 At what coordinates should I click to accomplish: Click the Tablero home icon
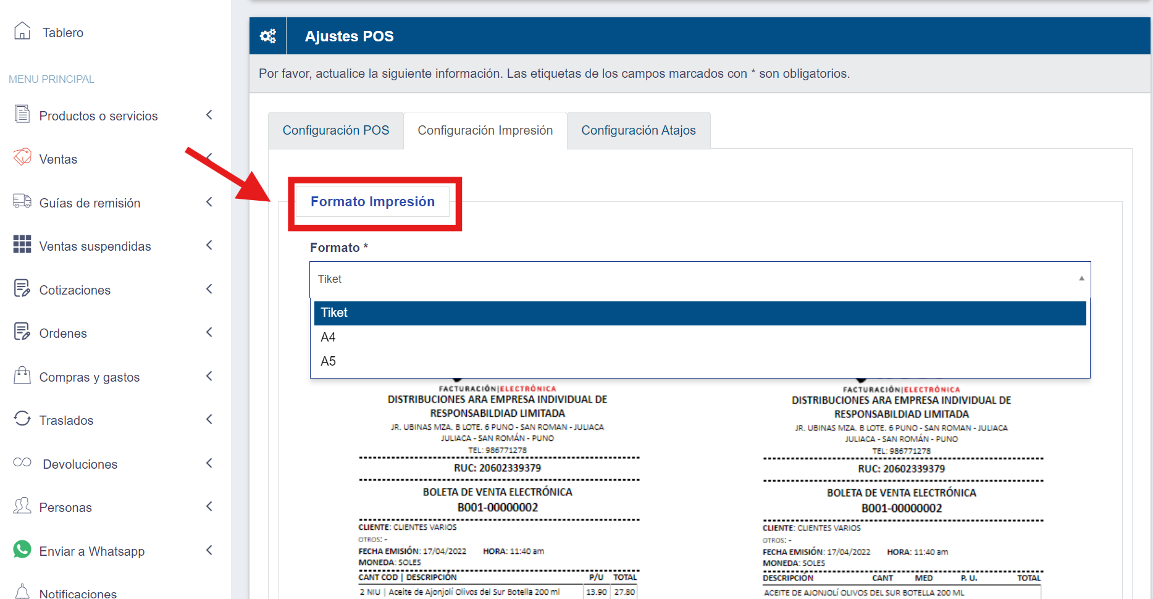[x=22, y=31]
